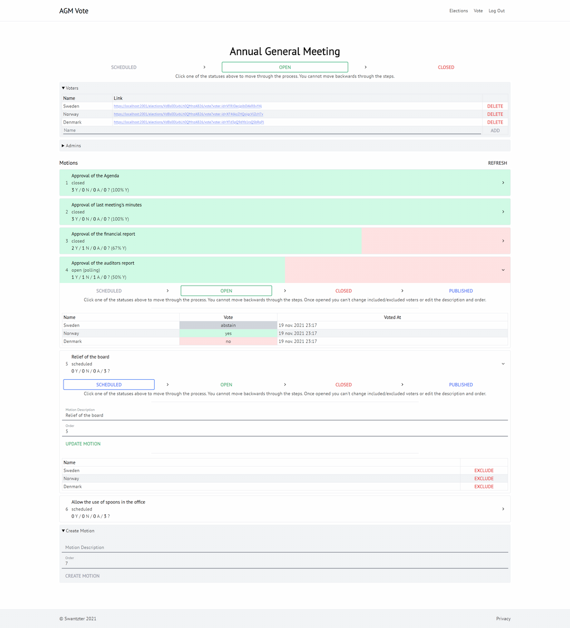Expand Approval of last meeting's minutes chevron
Viewport: 570px width, 628px height.
[x=503, y=212]
